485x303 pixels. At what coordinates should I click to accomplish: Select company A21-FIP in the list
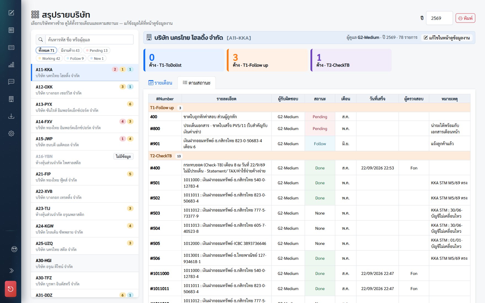coord(85,177)
